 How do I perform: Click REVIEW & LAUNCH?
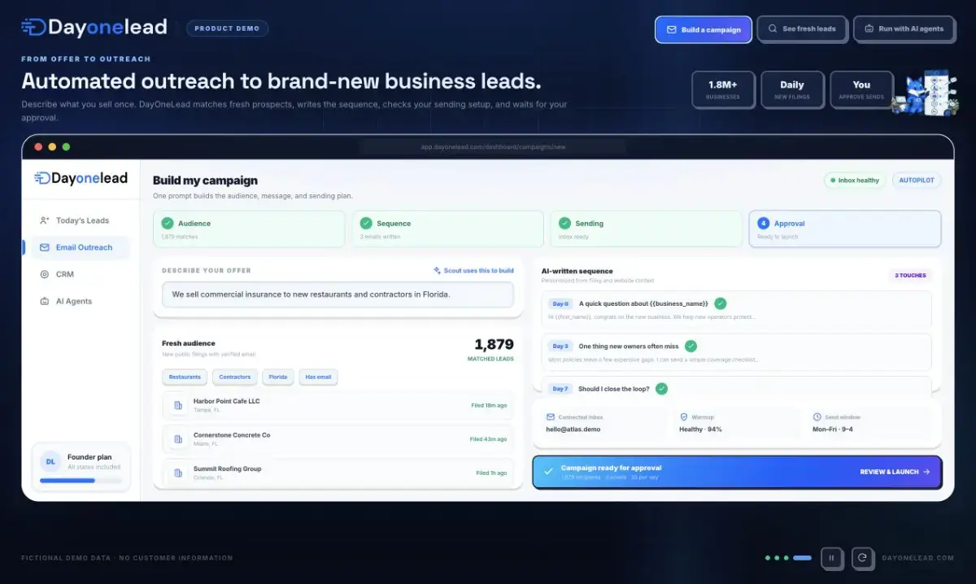895,472
